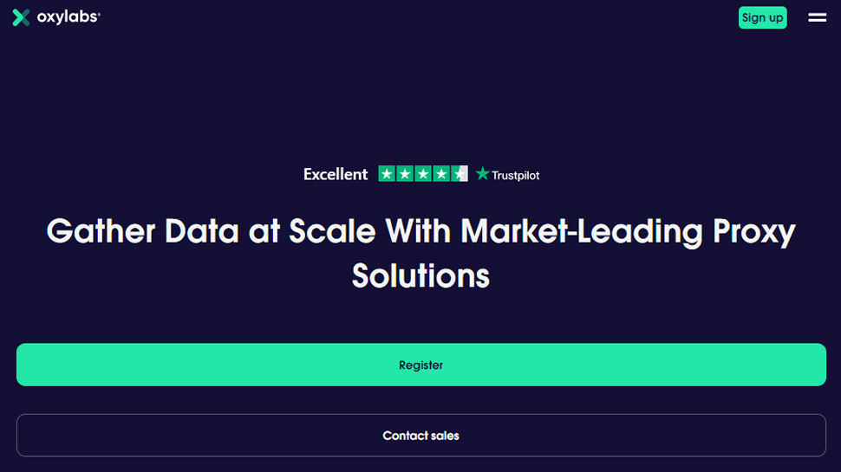Viewport: 841px width, 472px height.
Task: Click the Contact sales button
Action: point(421,436)
